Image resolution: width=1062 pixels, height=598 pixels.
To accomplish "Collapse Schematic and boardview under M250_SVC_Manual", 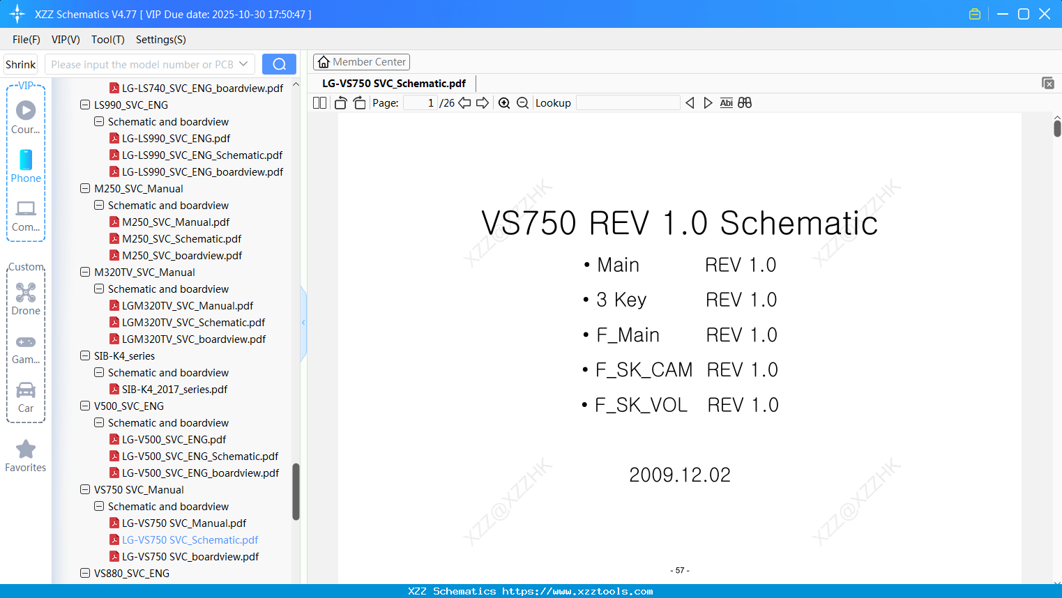I will (x=98, y=205).
